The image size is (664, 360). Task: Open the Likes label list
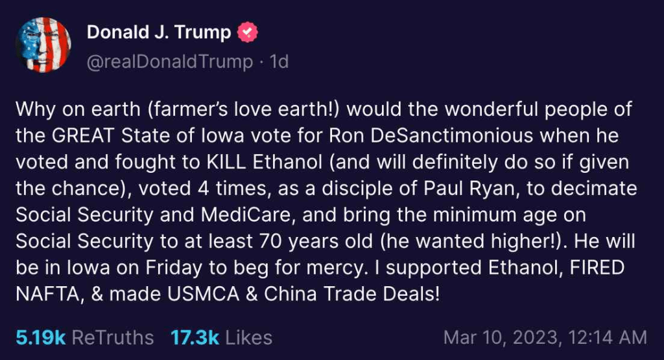250,337
